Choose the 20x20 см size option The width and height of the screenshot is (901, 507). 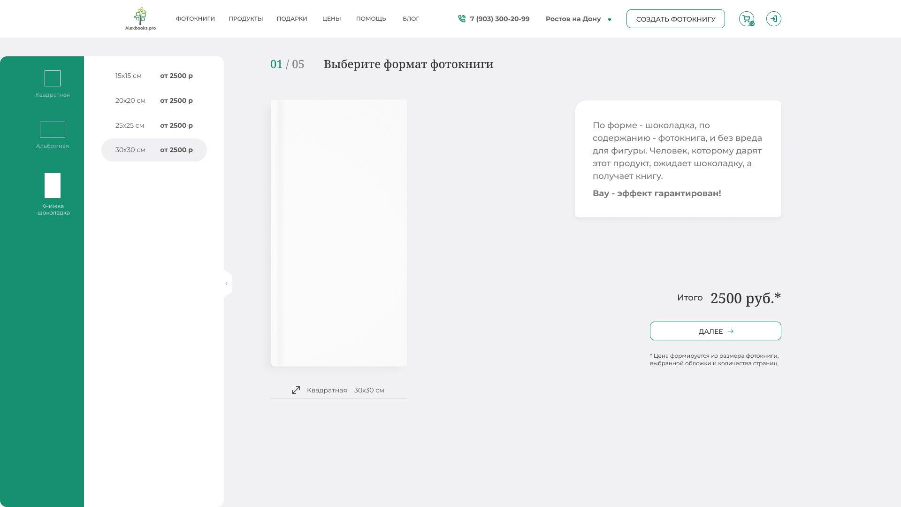(x=154, y=100)
